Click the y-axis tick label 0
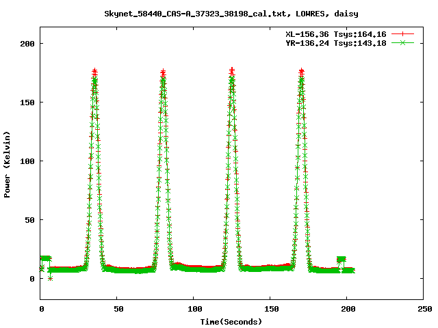438x328 pixels. (x=32, y=279)
